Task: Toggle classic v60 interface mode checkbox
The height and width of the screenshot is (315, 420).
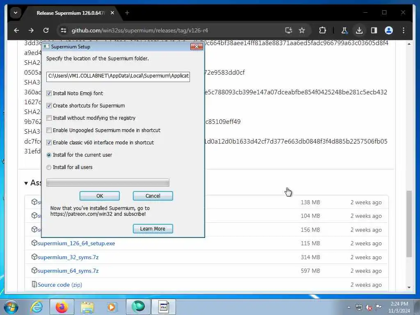Action: click(49, 142)
